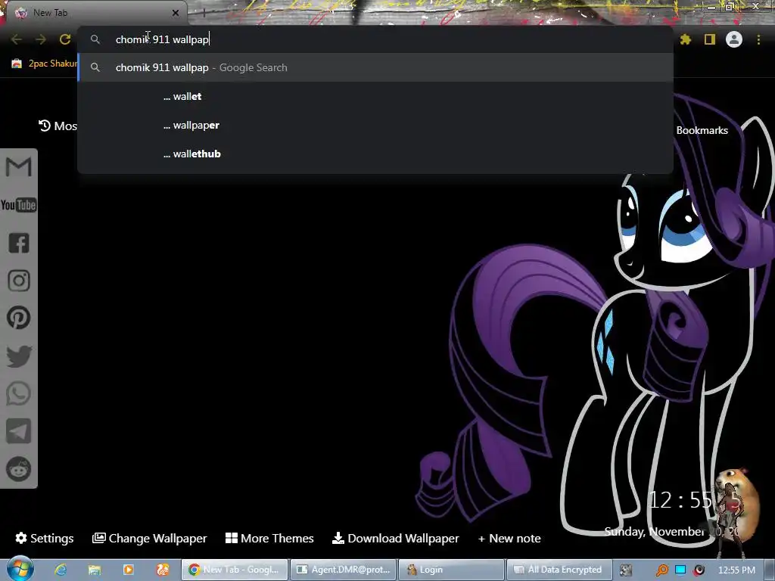775x581 pixels.
Task: Toggle the browser side panel icon
Action: pos(710,39)
